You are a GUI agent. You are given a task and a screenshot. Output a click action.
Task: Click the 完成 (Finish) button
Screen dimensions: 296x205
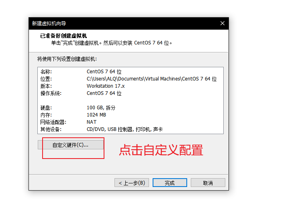170,183
